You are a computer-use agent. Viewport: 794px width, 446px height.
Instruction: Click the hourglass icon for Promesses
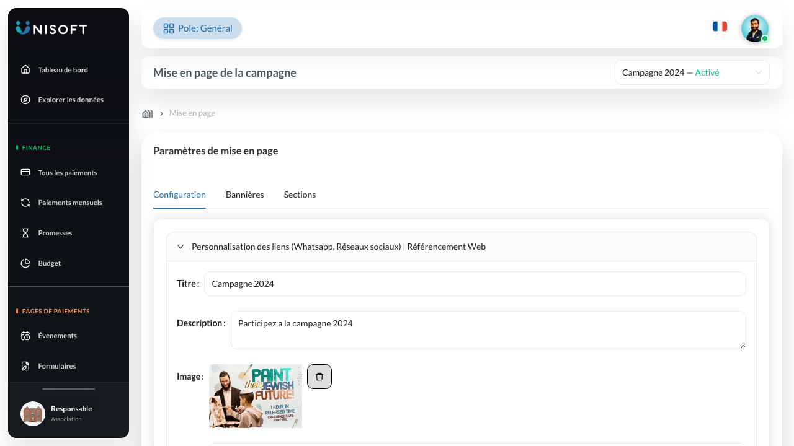[x=25, y=233]
